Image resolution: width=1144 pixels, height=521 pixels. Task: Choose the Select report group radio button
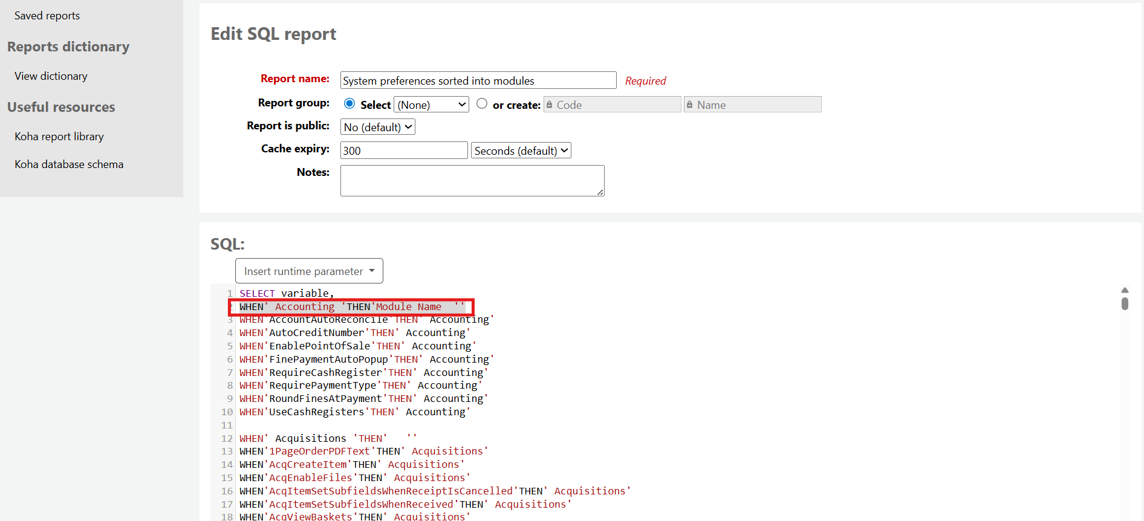(349, 103)
